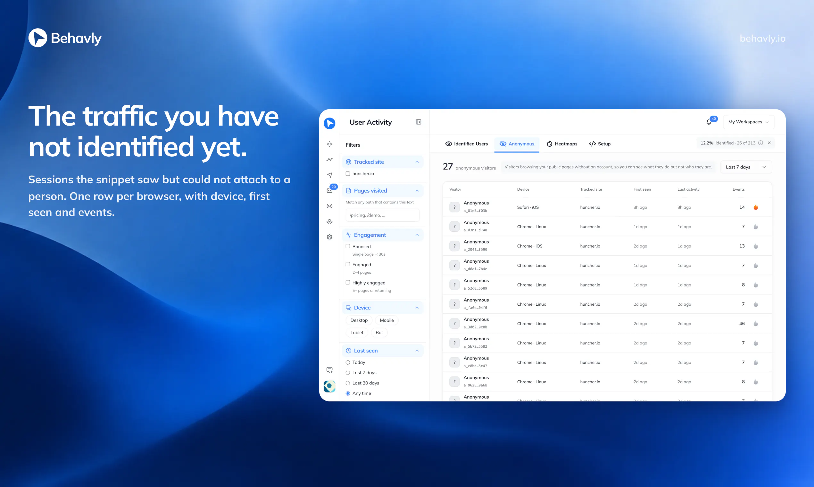
Task: Click visitor ID a_3d02…0c8b
Action: click(x=475, y=327)
